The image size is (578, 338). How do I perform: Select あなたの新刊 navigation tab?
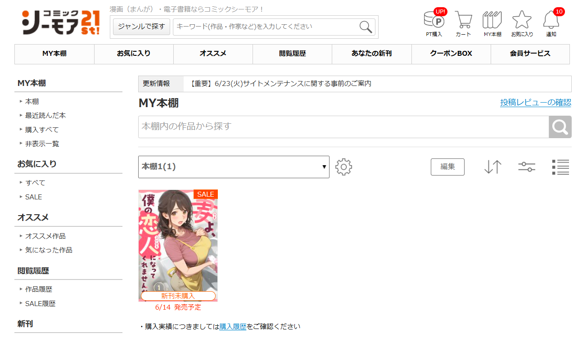[371, 54]
